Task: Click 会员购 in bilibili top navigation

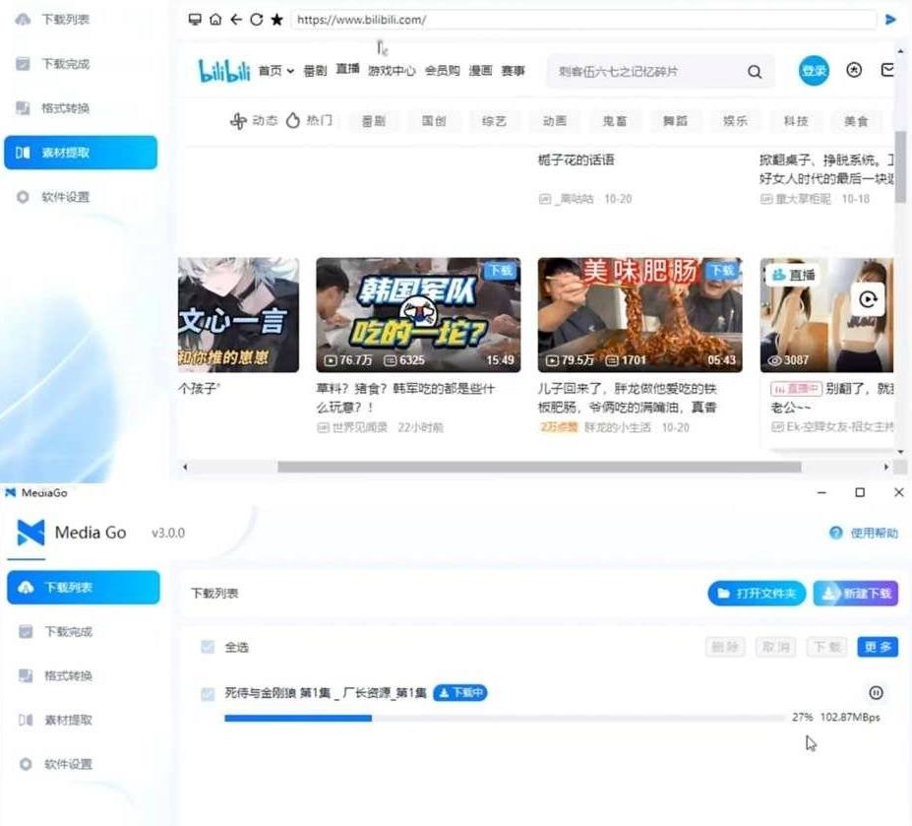Action: [442, 71]
